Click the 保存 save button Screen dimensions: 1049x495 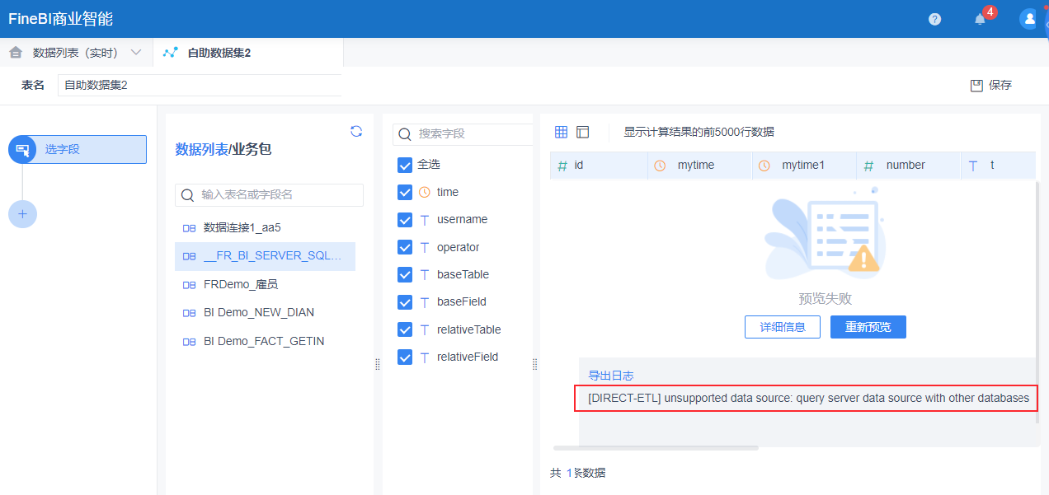[x=991, y=85]
